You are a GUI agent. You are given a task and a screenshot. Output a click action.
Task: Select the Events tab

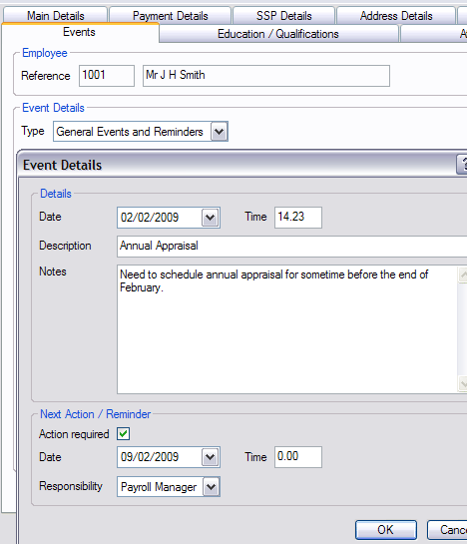[79, 32]
